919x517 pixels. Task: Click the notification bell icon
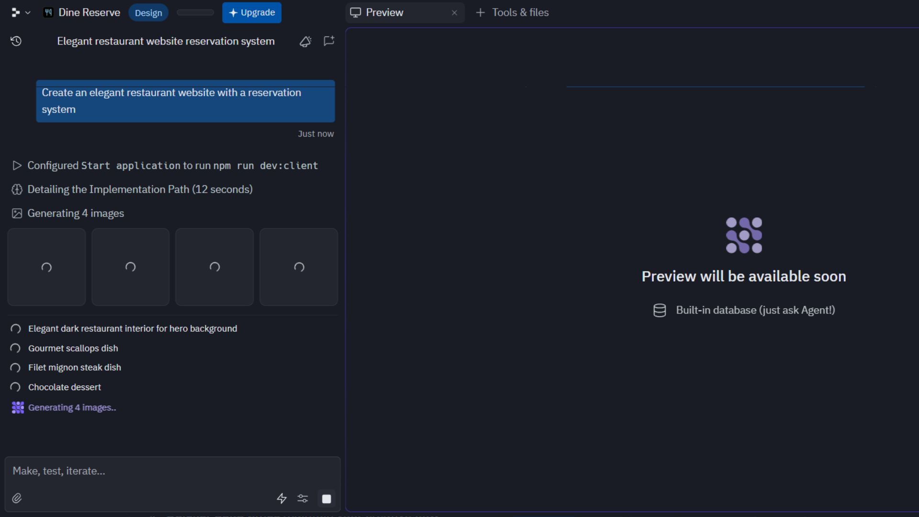305,42
